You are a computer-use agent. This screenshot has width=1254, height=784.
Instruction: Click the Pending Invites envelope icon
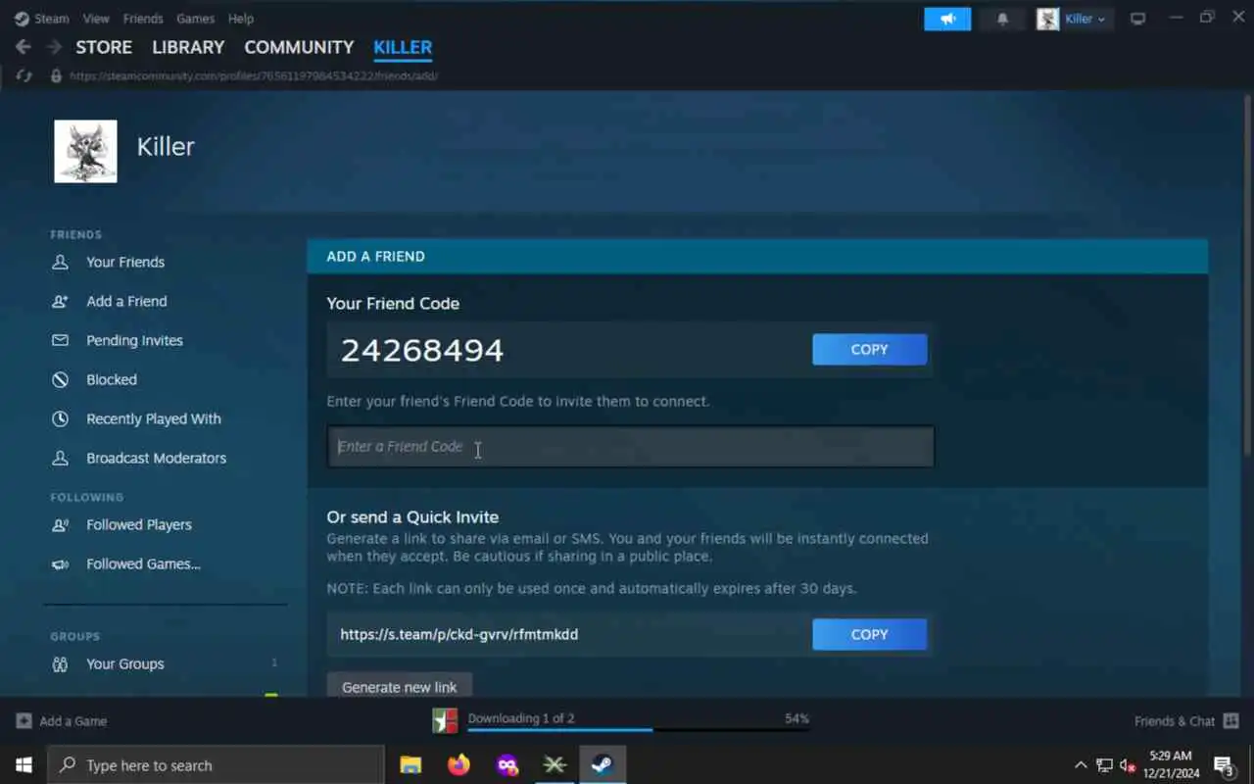tap(61, 340)
